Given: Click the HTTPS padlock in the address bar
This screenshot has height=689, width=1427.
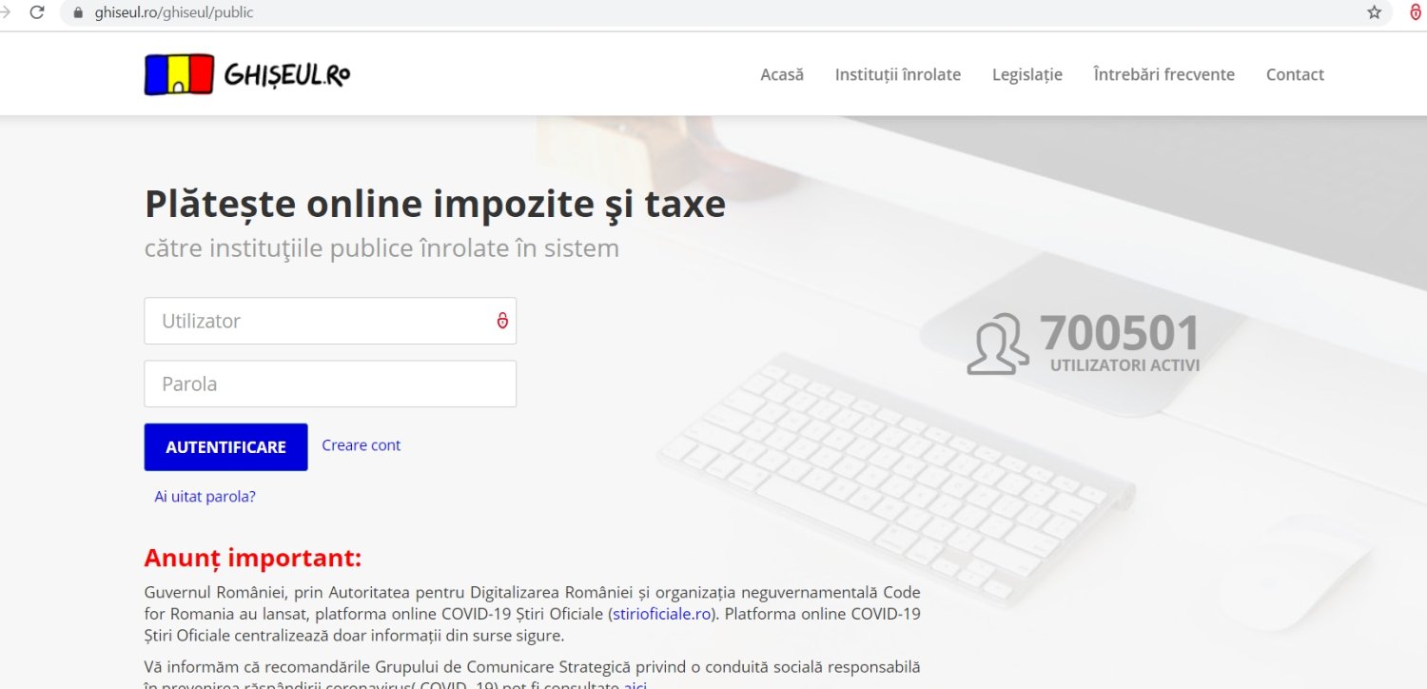Looking at the screenshot, I should pyautogui.click(x=78, y=12).
